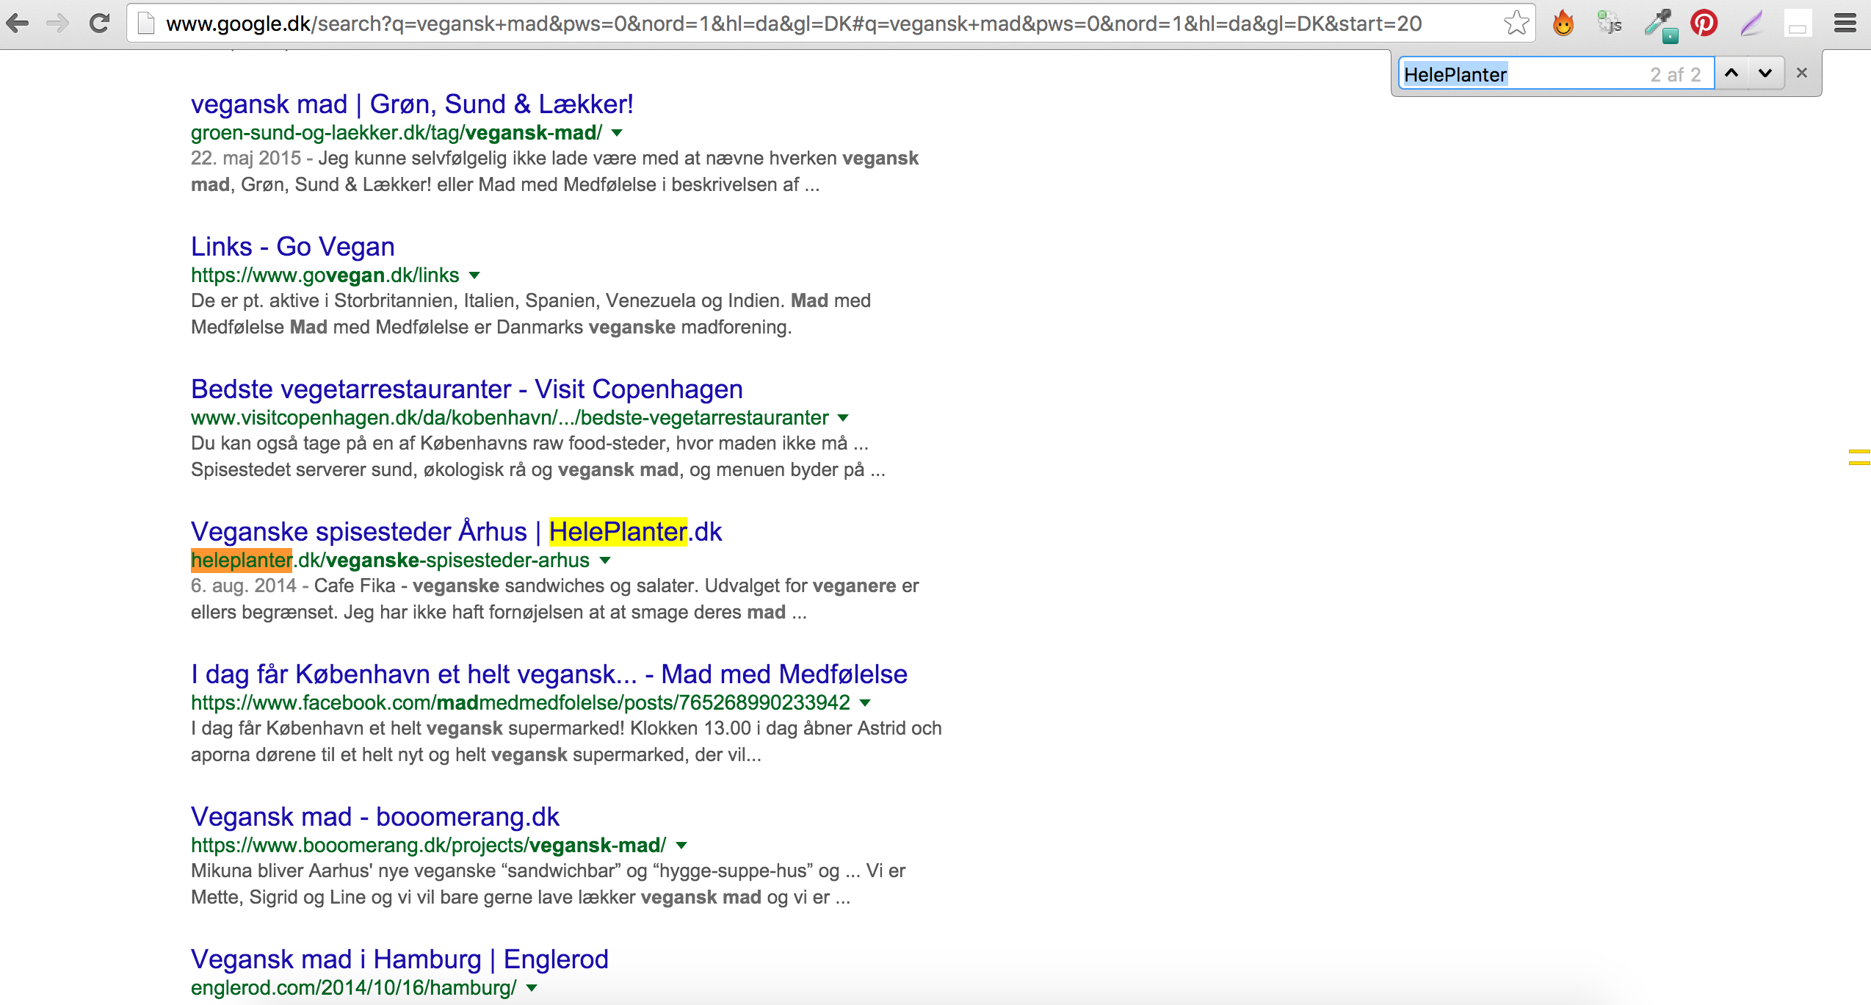Click the green facebook.com/madmedmedfolelse posts URL

tap(521, 703)
